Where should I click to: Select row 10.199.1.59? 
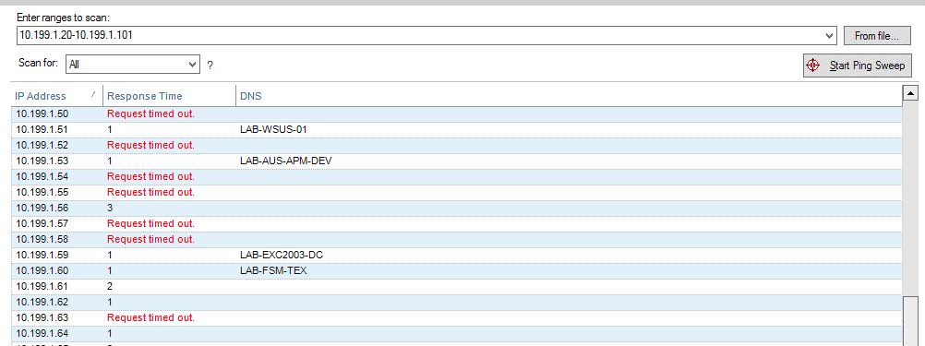coord(457,255)
